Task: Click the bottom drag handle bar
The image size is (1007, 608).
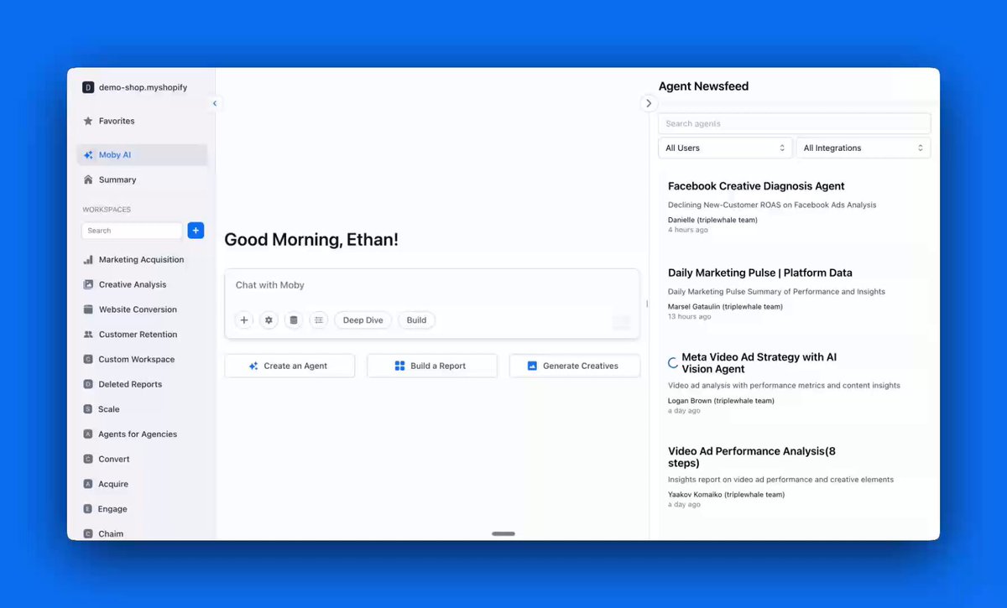Action: [x=503, y=533]
